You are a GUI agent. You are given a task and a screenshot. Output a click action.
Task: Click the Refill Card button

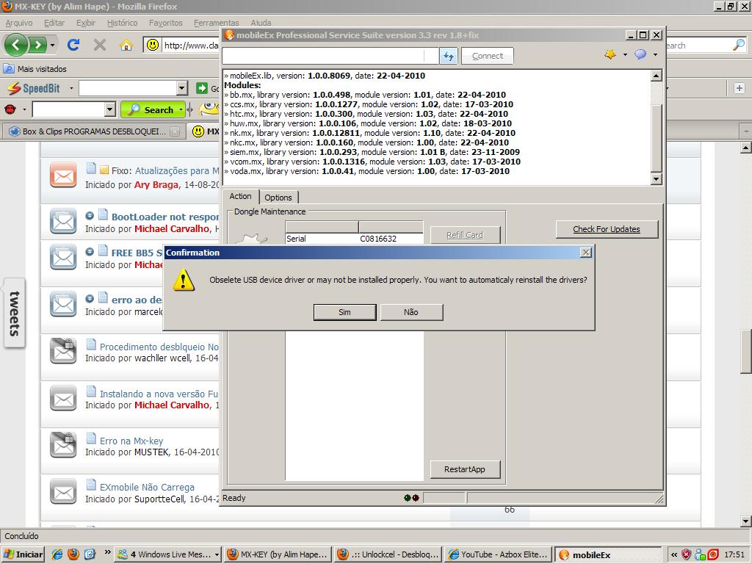coord(465,235)
